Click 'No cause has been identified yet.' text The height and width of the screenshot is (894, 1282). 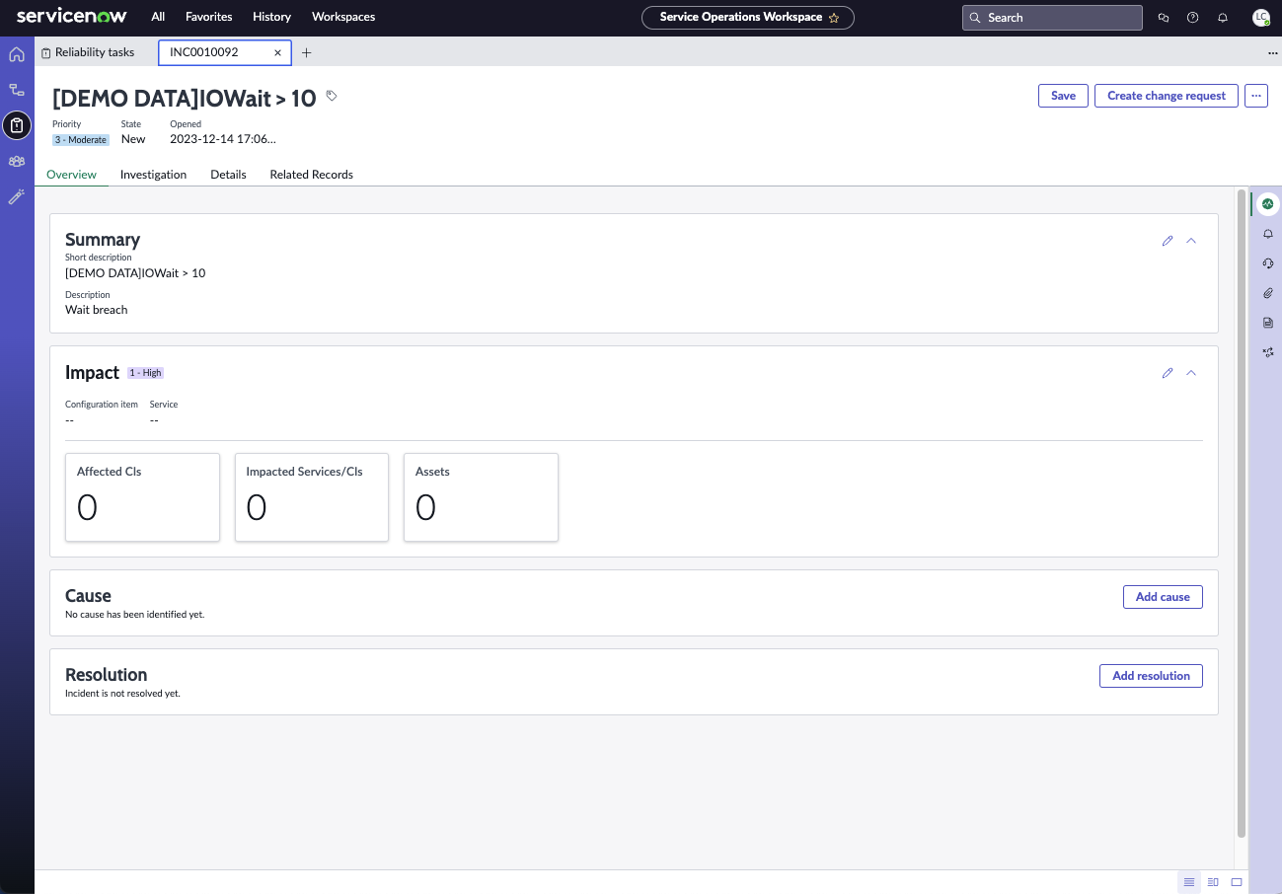coord(135,614)
